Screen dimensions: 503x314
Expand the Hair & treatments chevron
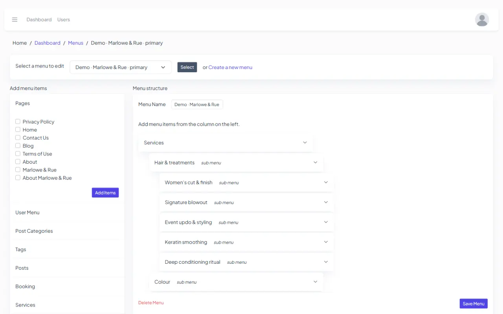coord(315,162)
